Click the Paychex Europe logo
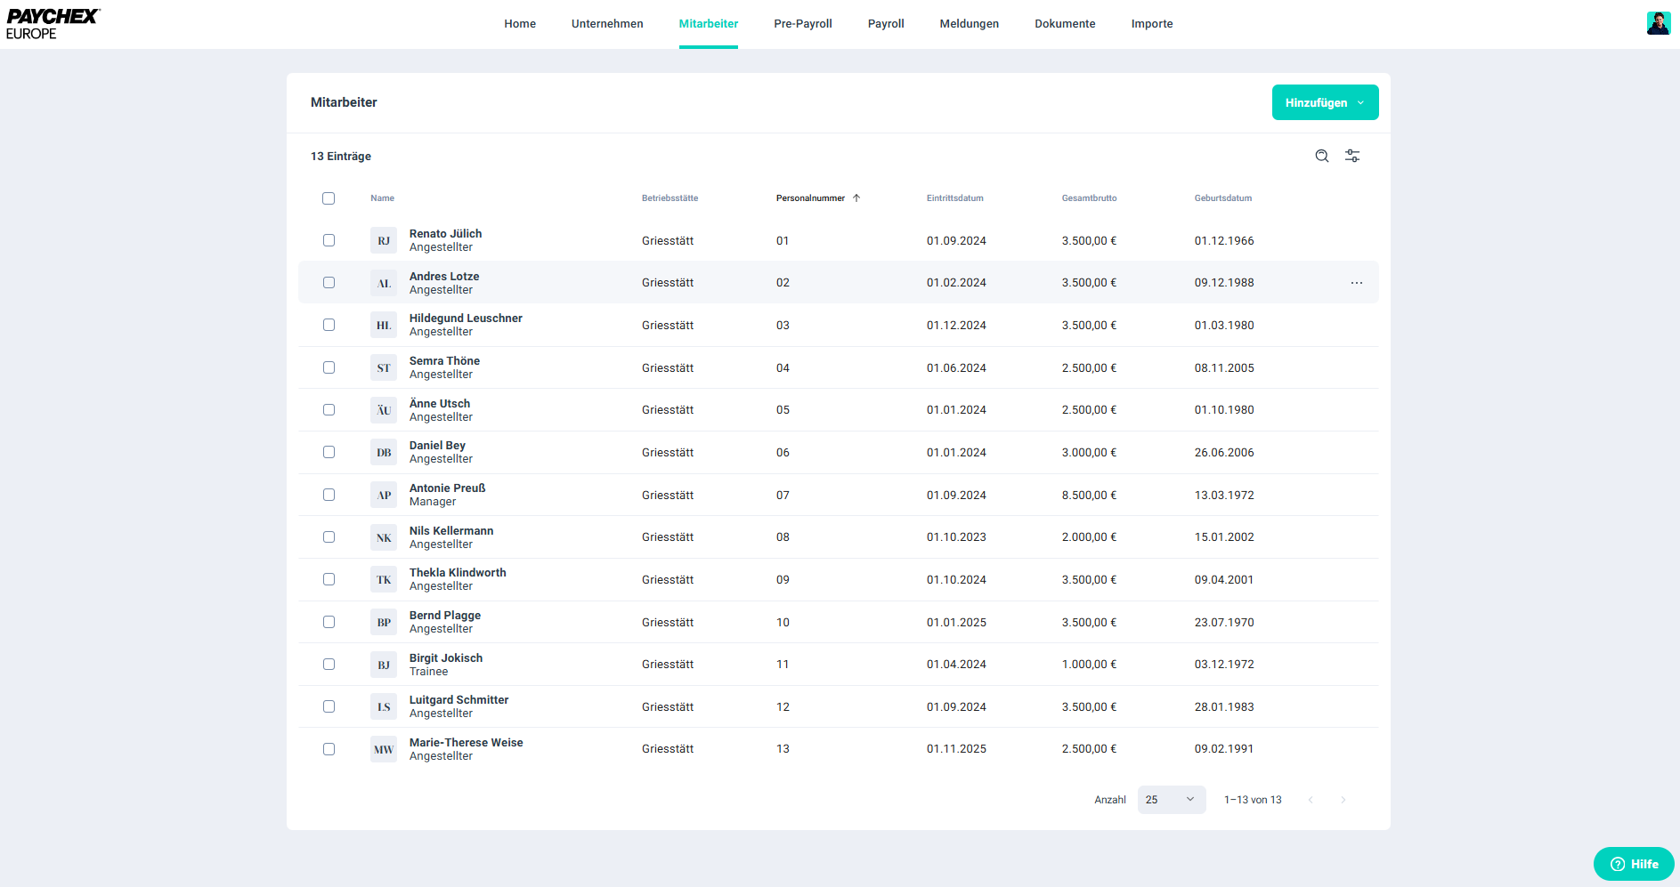Image resolution: width=1680 pixels, height=887 pixels. coord(53,24)
